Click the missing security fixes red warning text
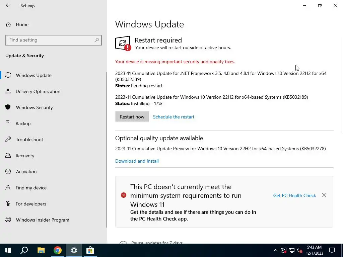 (175, 62)
